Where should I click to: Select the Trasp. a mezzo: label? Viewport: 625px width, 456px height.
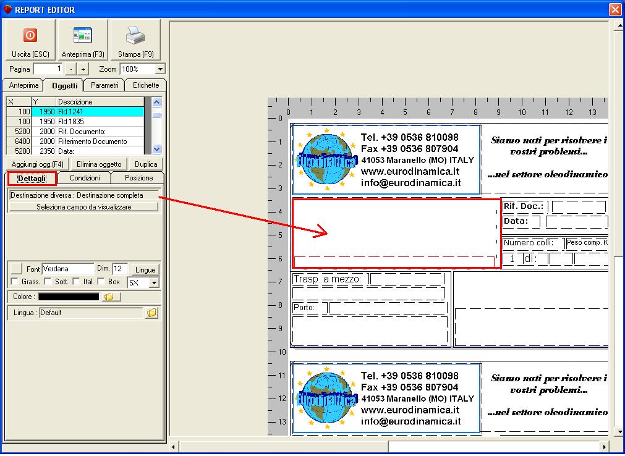[x=327, y=279]
